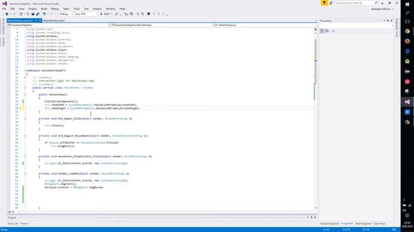The image size is (414, 232).
Task: Click the Navigate Forward toolbar icon
Action: coord(14,14)
